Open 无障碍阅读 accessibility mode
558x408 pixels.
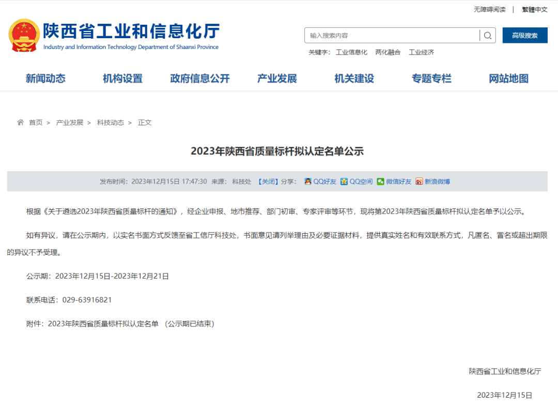490,9
